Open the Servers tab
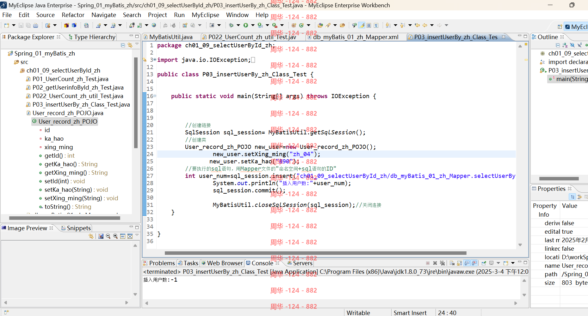Image resolution: width=588 pixels, height=316 pixels. coord(300,263)
